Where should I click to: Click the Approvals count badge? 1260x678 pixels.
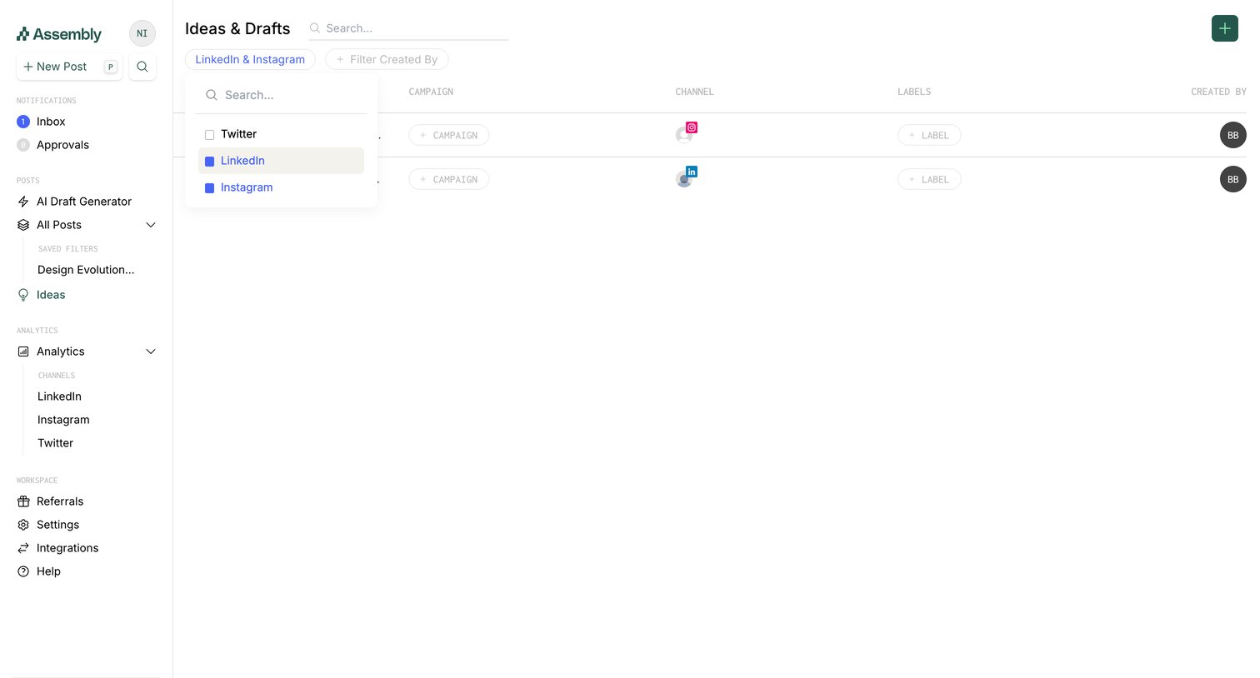[x=23, y=145]
